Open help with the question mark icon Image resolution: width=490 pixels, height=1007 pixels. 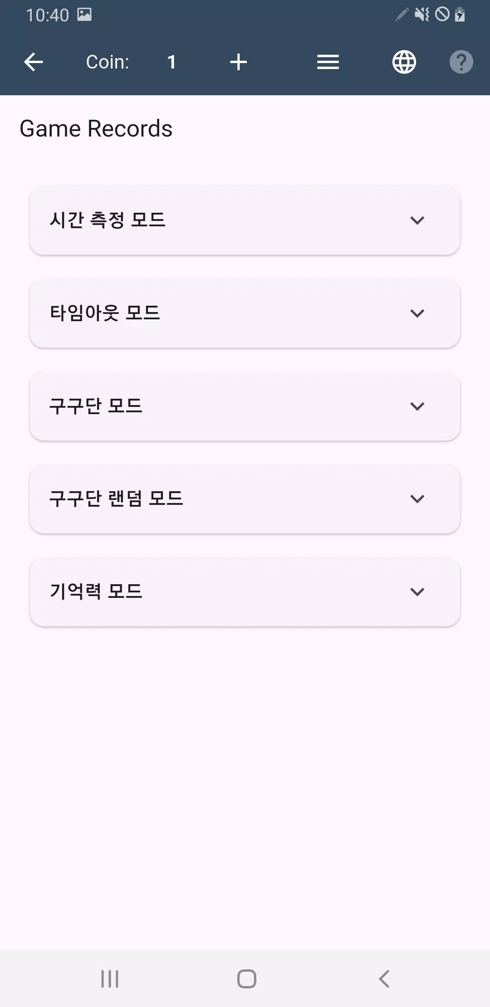pos(461,62)
